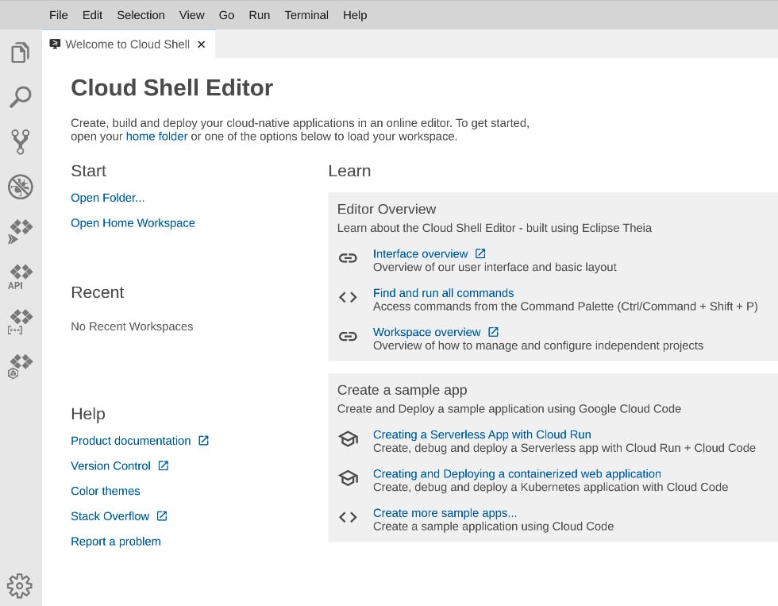Image resolution: width=778 pixels, height=606 pixels.
Task: Open Source Control branch icon
Action: click(21, 142)
